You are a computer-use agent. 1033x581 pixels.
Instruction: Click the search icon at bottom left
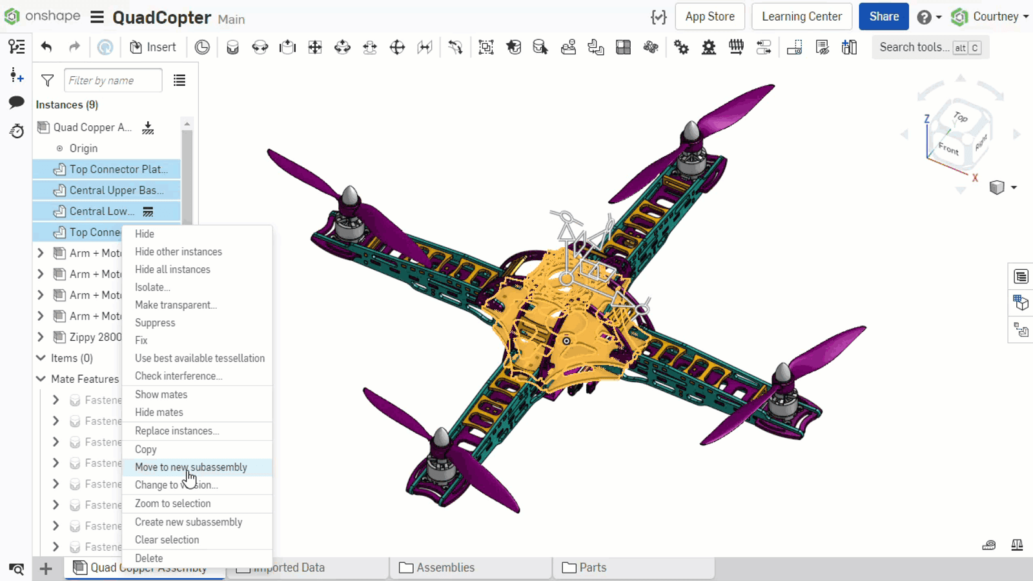click(16, 569)
